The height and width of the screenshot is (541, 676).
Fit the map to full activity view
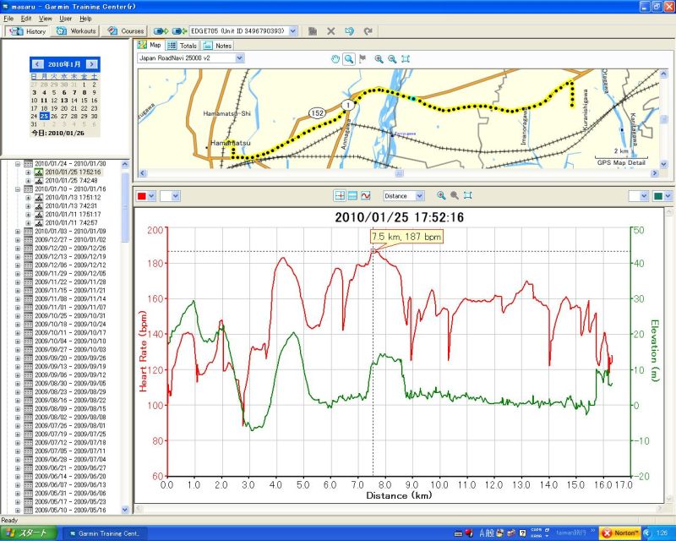point(406,59)
